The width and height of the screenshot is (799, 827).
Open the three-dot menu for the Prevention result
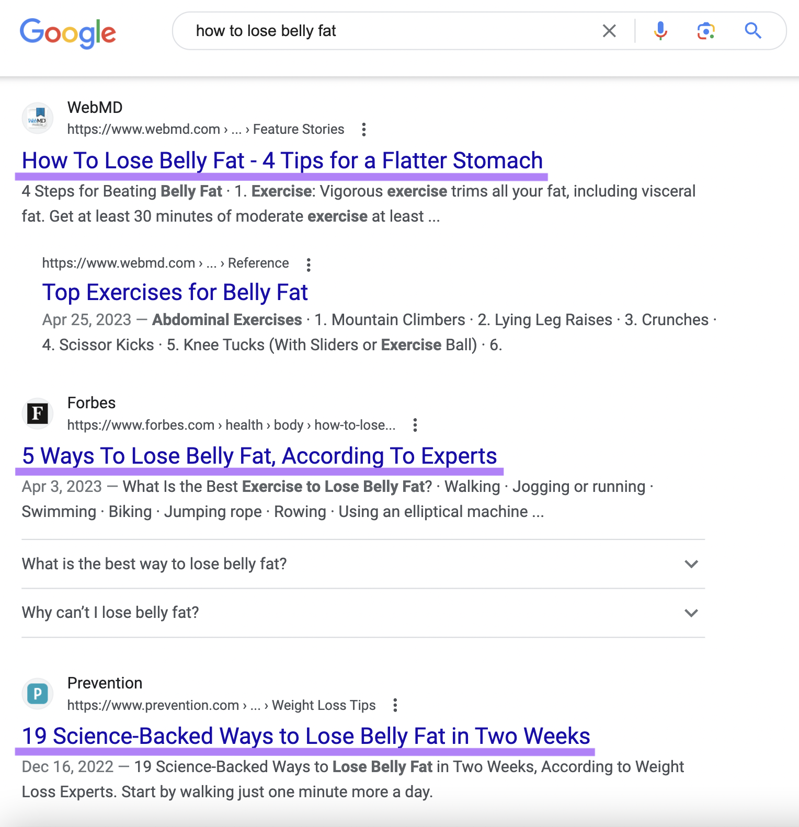[395, 705]
